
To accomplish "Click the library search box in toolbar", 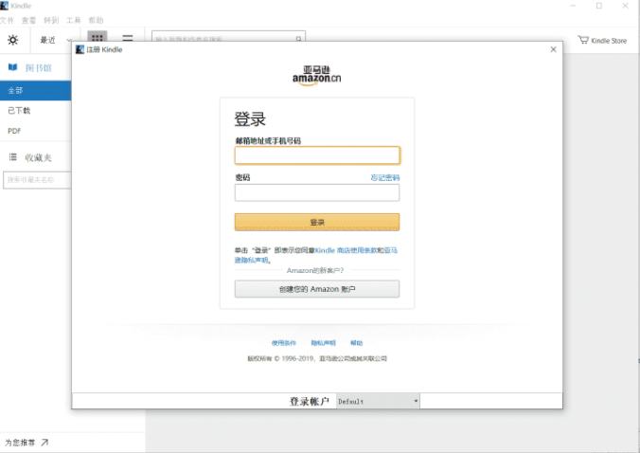I will [228, 36].
